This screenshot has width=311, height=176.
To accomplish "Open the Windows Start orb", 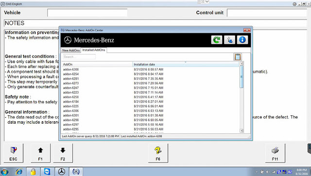I will point(4,172).
